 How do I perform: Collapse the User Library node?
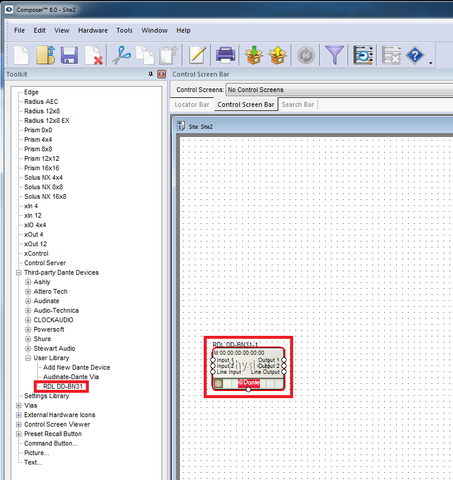coord(28,358)
